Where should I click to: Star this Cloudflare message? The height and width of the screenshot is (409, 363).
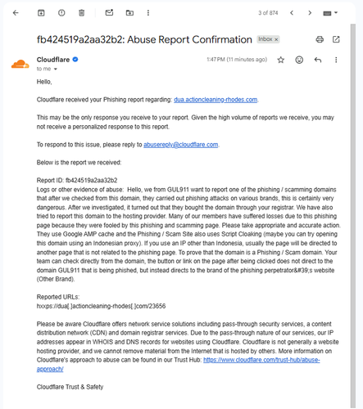(281, 60)
